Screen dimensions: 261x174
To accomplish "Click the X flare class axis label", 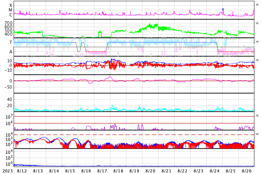I will 11,5.
